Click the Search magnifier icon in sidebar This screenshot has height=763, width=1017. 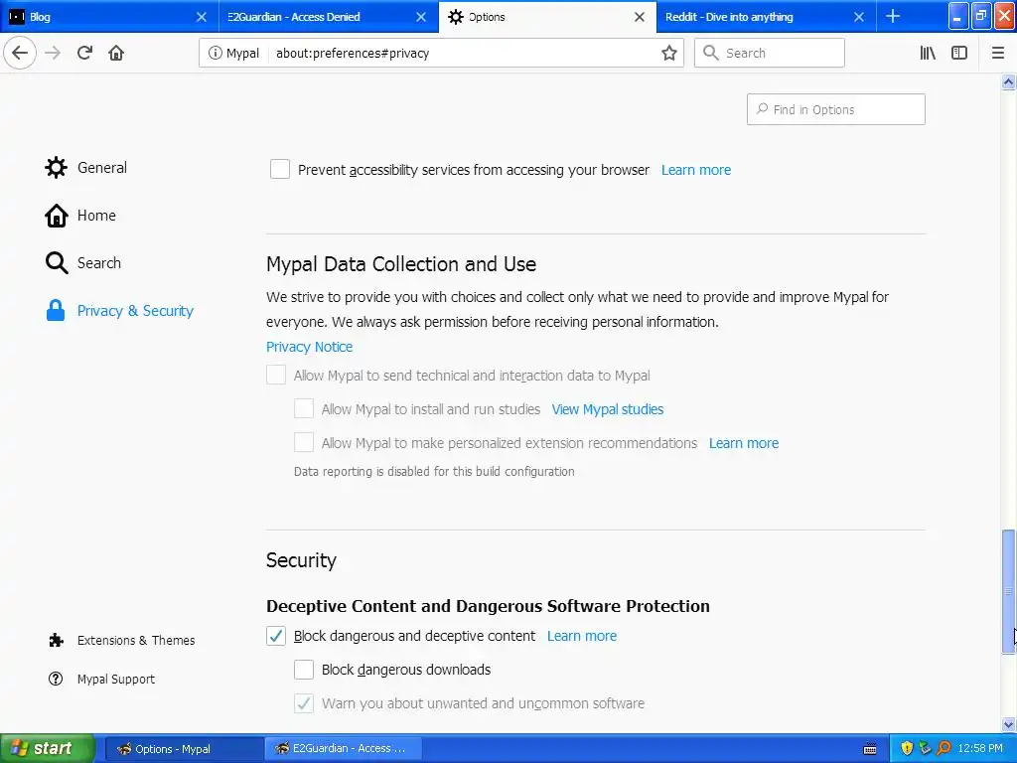point(56,262)
